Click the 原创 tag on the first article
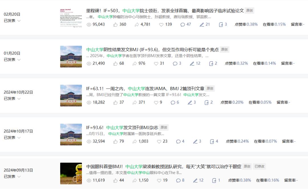This screenshot has height=190, width=308. click(249, 11)
